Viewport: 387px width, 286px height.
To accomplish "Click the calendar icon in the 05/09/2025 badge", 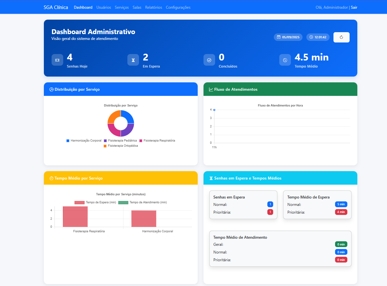I will tap(279, 37).
